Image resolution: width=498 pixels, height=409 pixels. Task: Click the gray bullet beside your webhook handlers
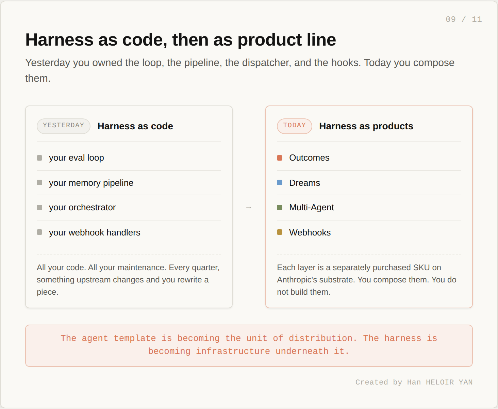39,232
